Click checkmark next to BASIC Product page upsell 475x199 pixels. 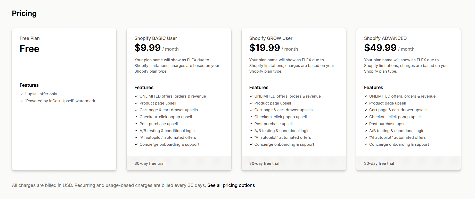click(136, 103)
